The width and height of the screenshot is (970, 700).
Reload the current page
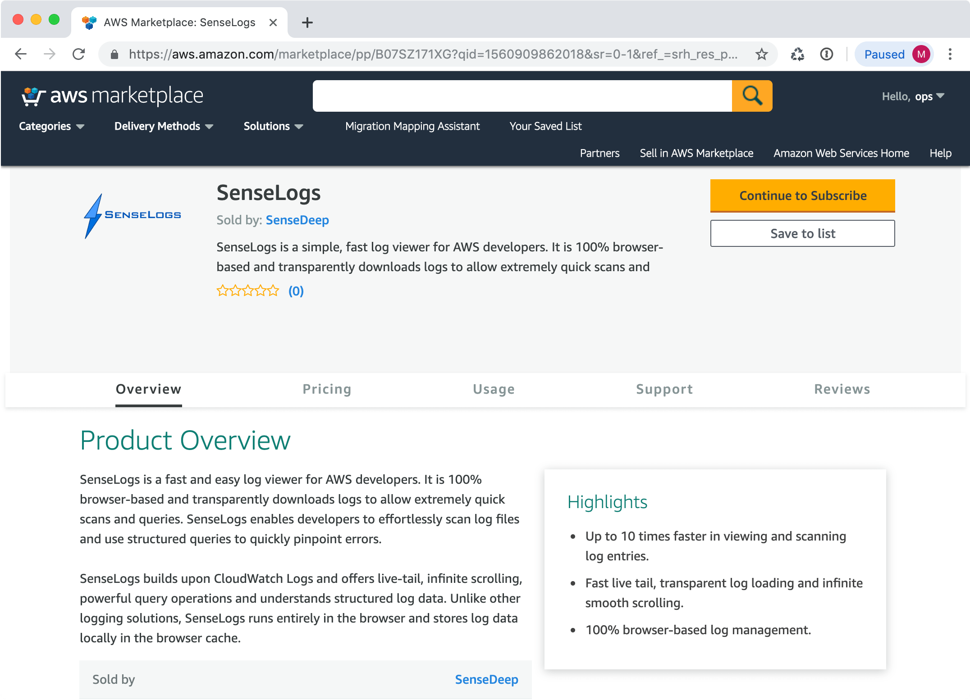point(79,55)
